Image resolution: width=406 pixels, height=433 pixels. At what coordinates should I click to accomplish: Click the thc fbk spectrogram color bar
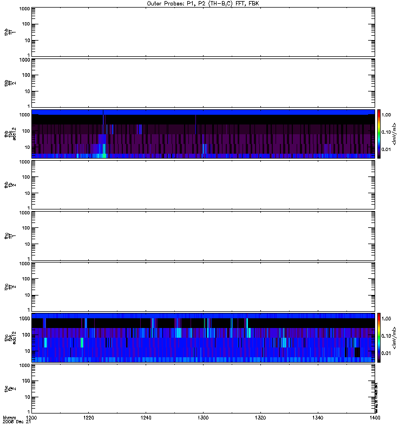(379, 337)
